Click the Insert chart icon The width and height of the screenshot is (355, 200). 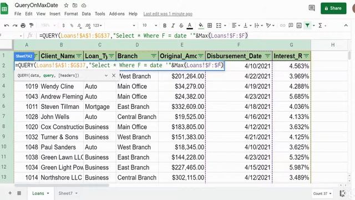coord(299,26)
